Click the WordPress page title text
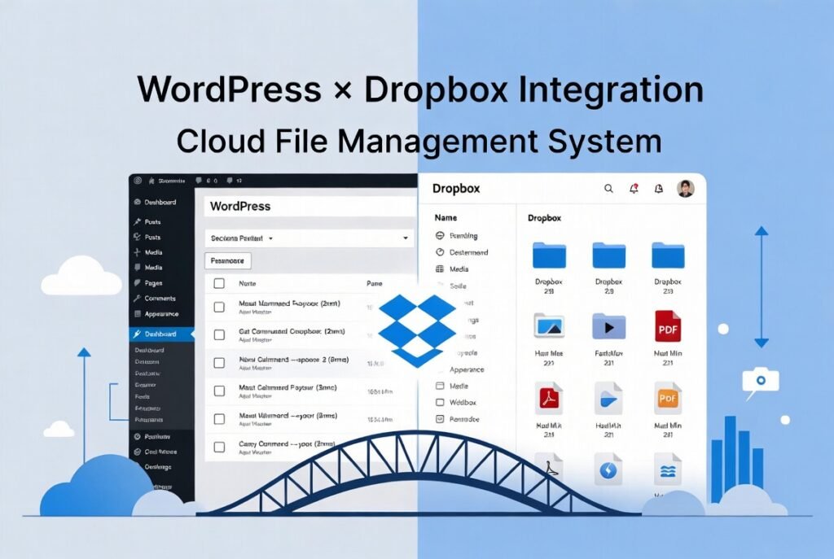Image resolution: width=834 pixels, height=559 pixels. click(240, 206)
